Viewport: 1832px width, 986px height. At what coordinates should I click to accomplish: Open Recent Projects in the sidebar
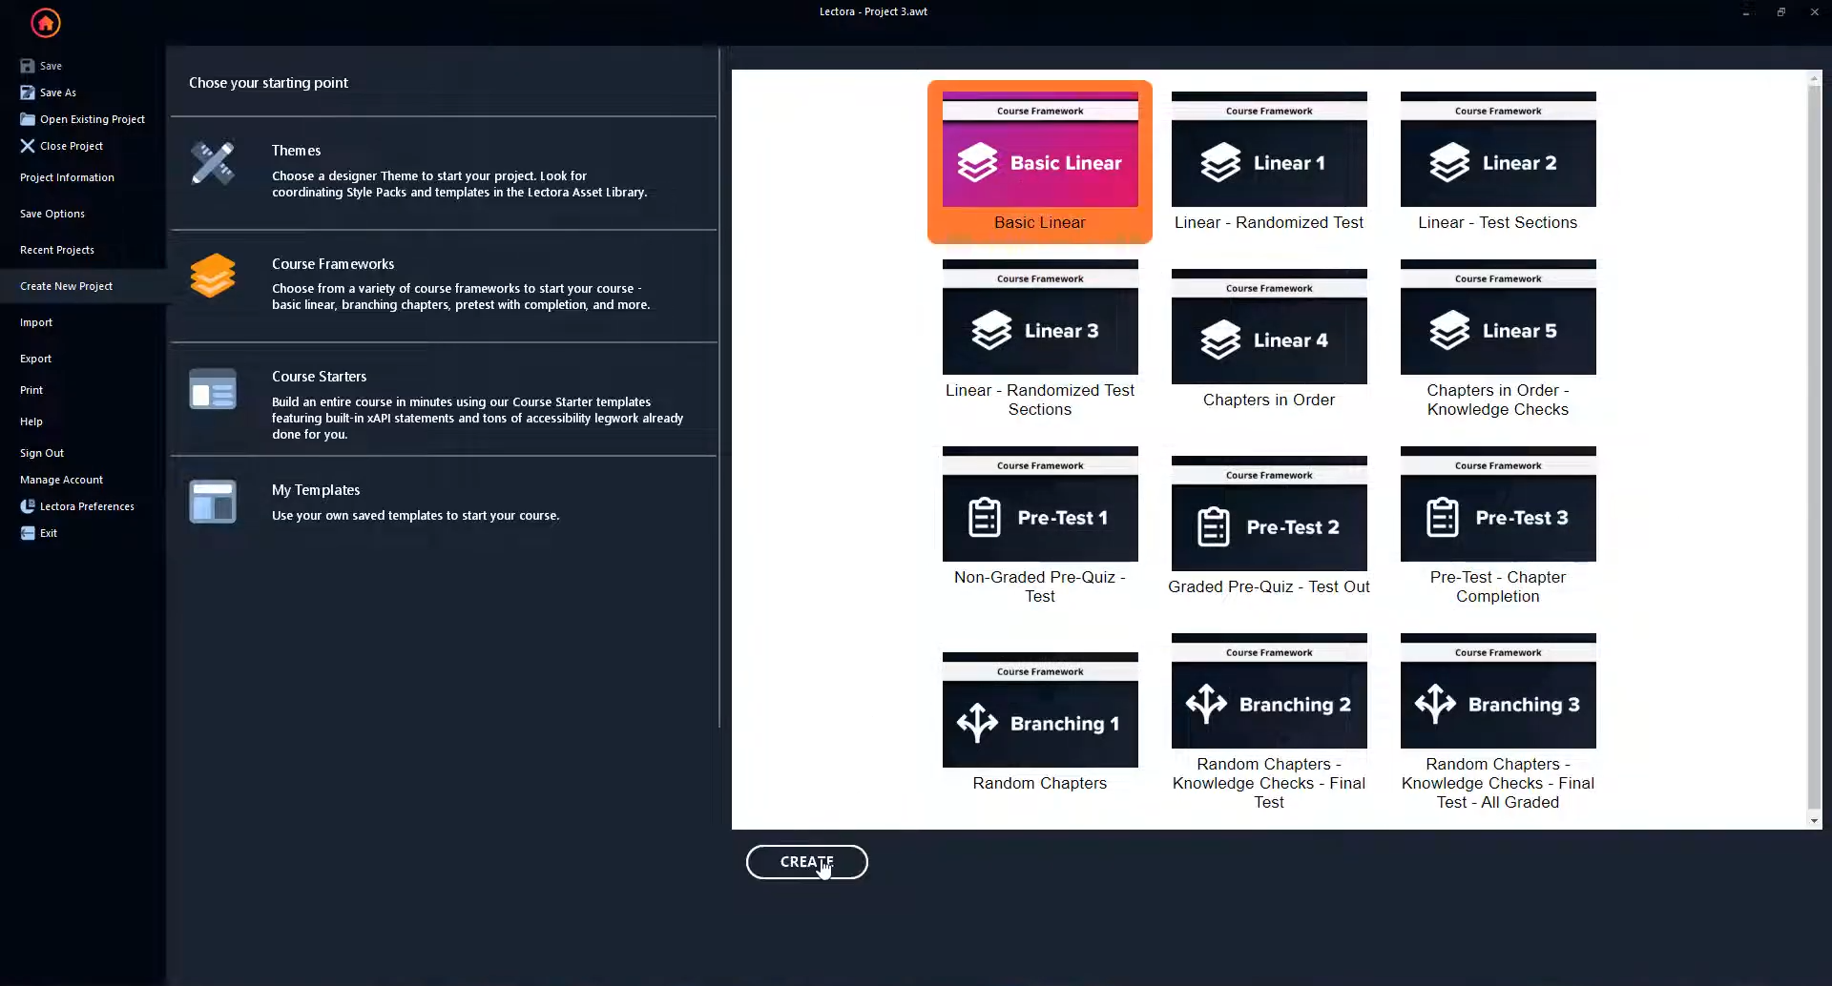(57, 250)
